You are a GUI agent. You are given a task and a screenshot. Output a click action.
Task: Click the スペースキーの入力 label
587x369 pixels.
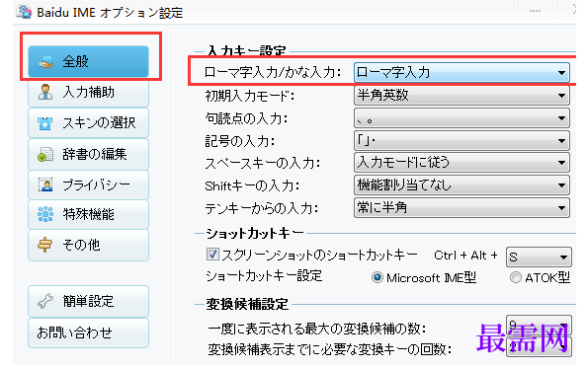click(x=263, y=164)
